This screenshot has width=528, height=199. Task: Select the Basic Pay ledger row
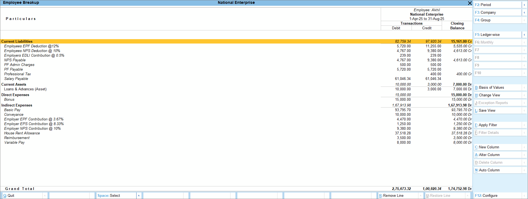[12, 110]
